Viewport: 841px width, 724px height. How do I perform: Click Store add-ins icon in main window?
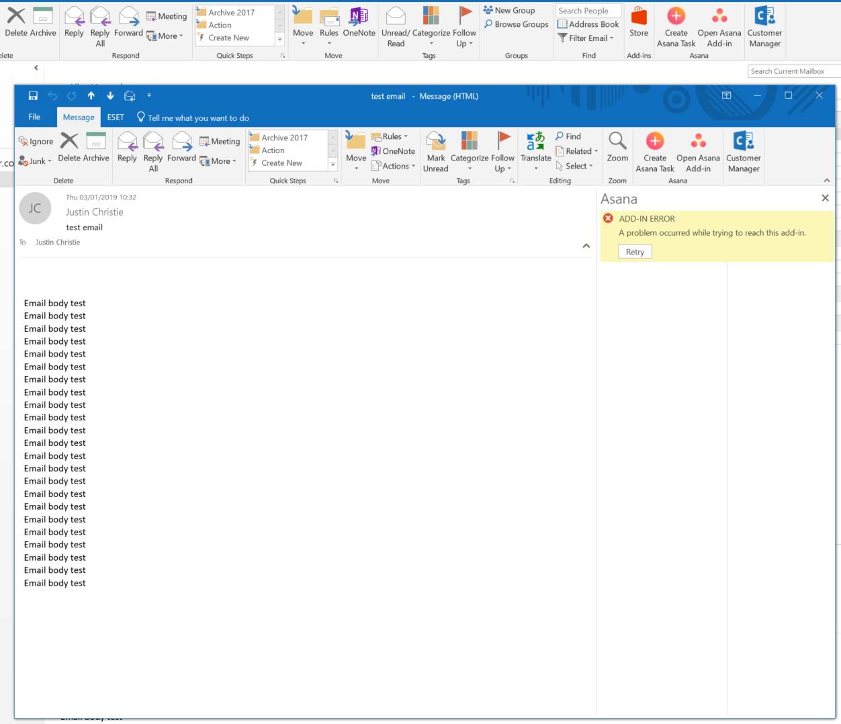[x=639, y=22]
